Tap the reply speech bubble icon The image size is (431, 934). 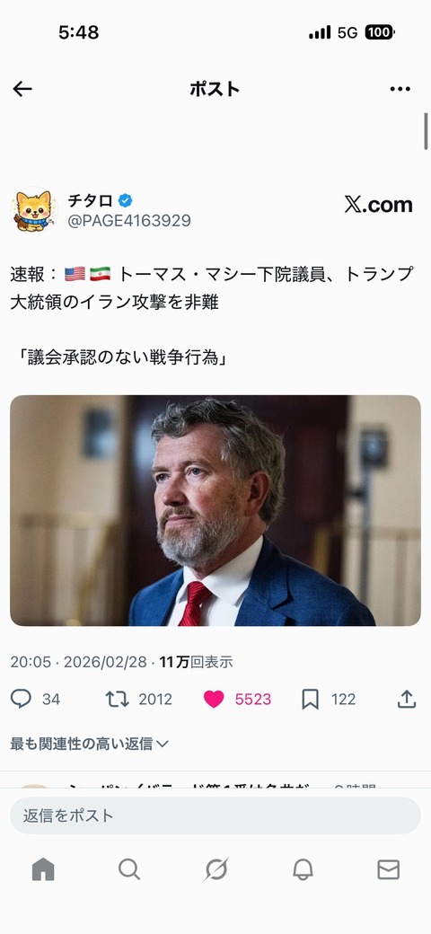point(21,699)
